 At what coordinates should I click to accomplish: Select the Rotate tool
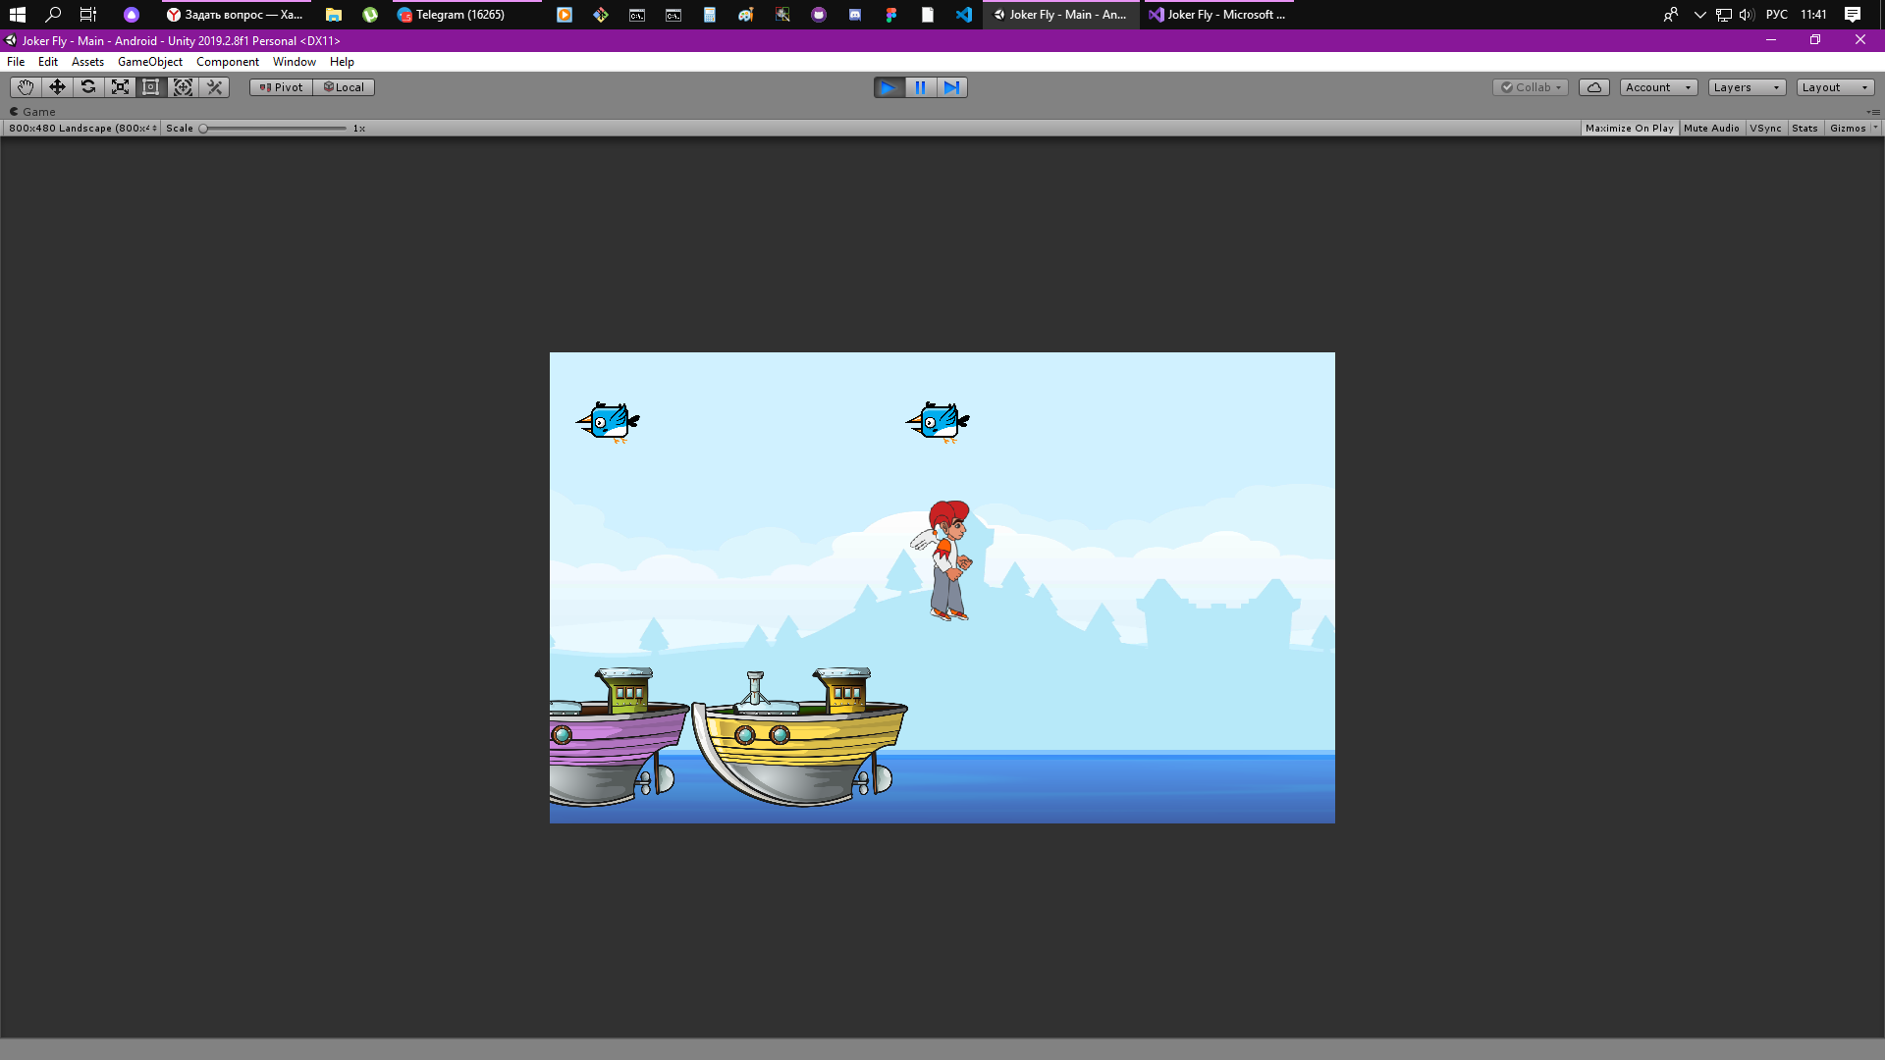pyautogui.click(x=88, y=87)
